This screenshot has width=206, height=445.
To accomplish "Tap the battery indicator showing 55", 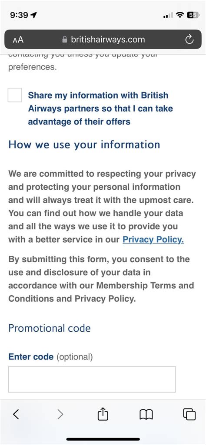I will pos(193,15).
